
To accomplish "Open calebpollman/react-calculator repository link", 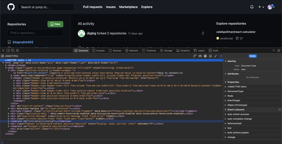I will pyautogui.click(x=236, y=32).
